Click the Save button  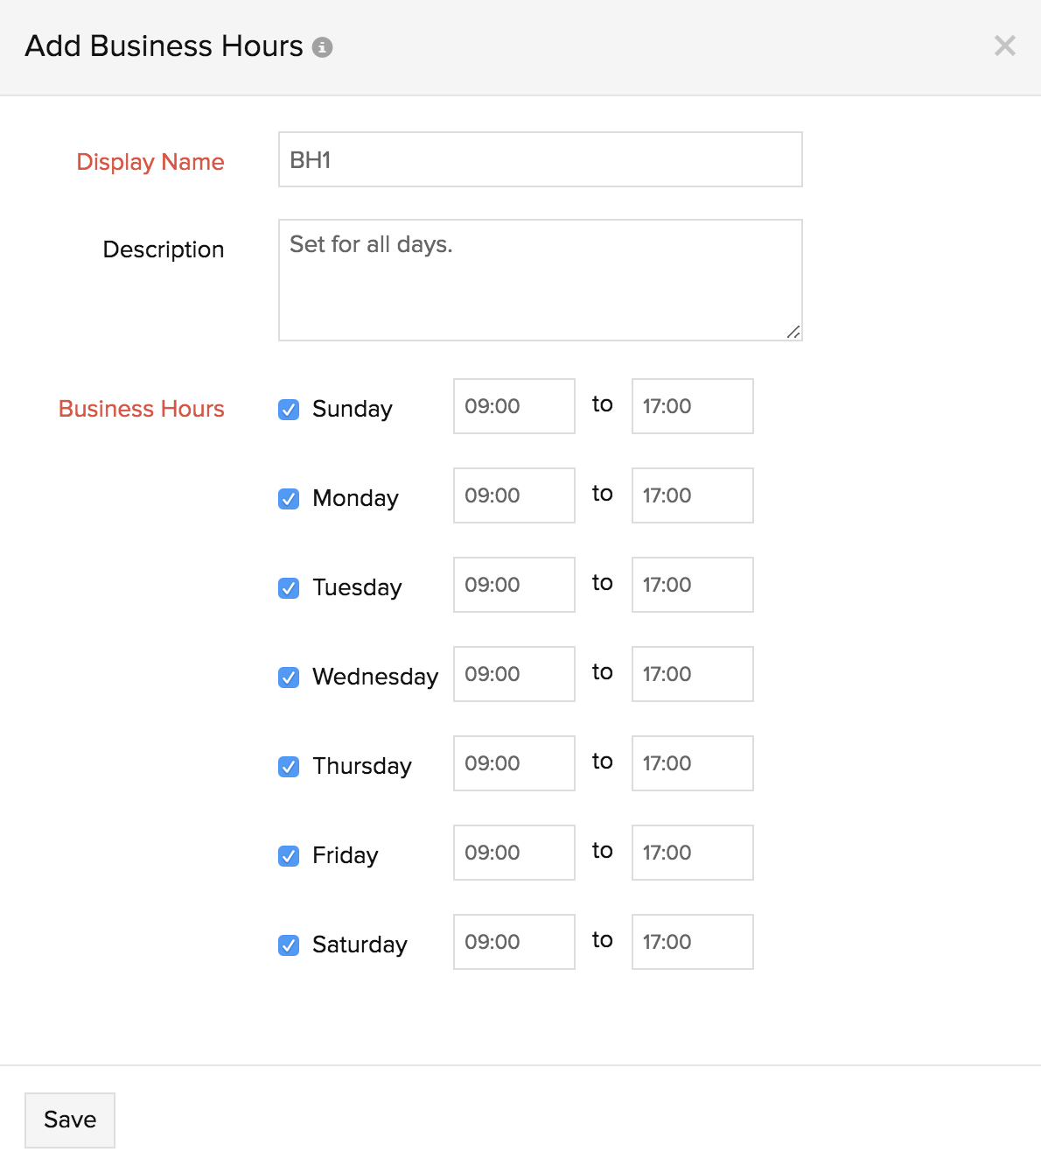69,1119
